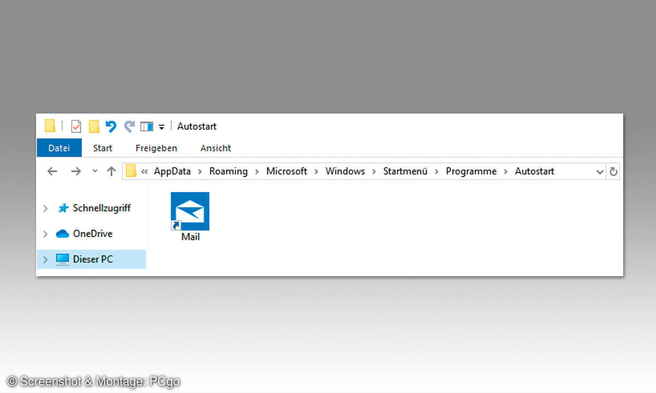Navigate to Roaming in the address bar
Image resolution: width=656 pixels, height=393 pixels.
(229, 171)
